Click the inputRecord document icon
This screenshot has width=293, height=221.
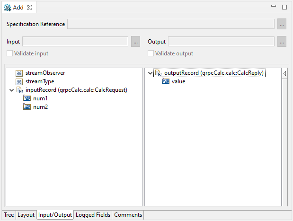[x=19, y=90]
